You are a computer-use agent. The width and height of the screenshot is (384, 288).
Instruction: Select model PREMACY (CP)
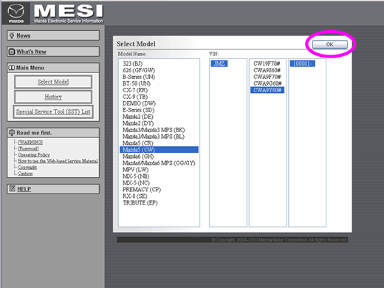coord(142,190)
